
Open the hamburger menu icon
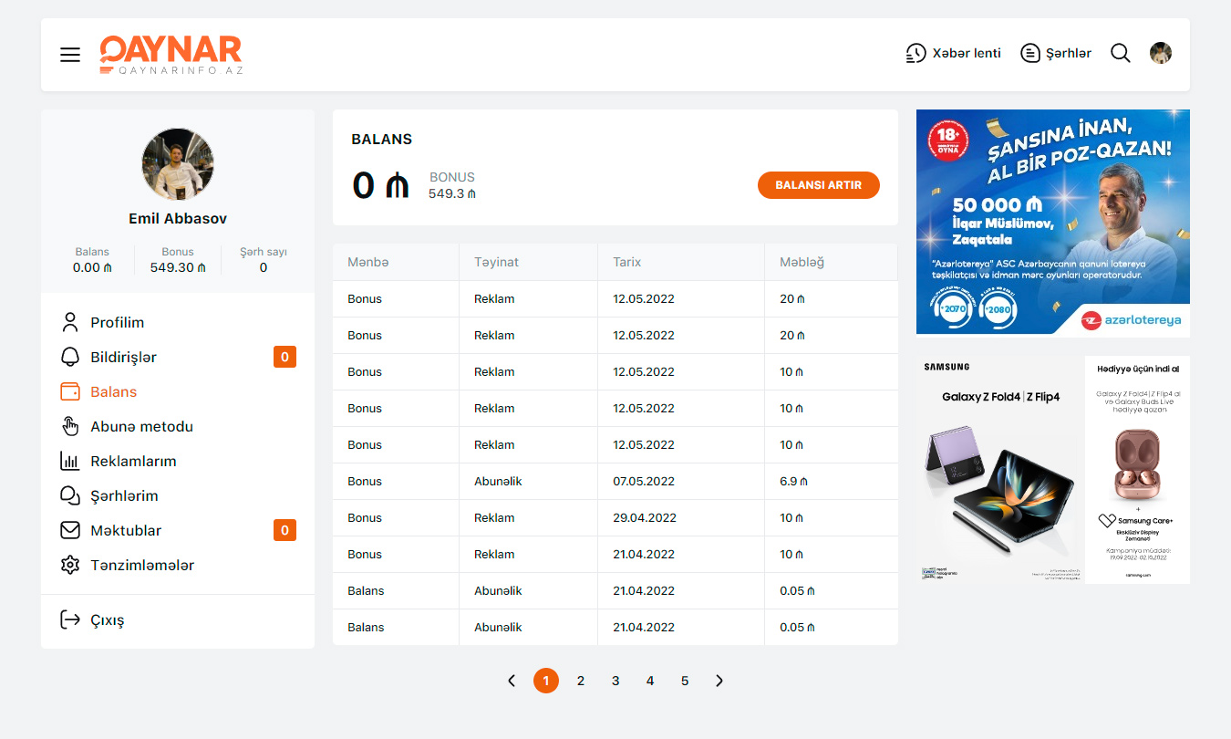(x=70, y=55)
